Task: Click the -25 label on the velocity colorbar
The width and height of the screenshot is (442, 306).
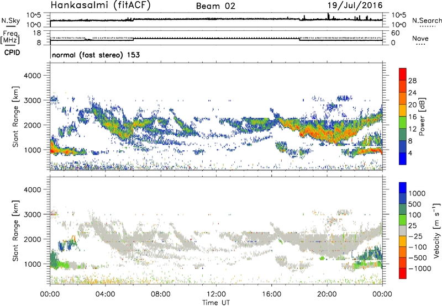Action: point(415,236)
